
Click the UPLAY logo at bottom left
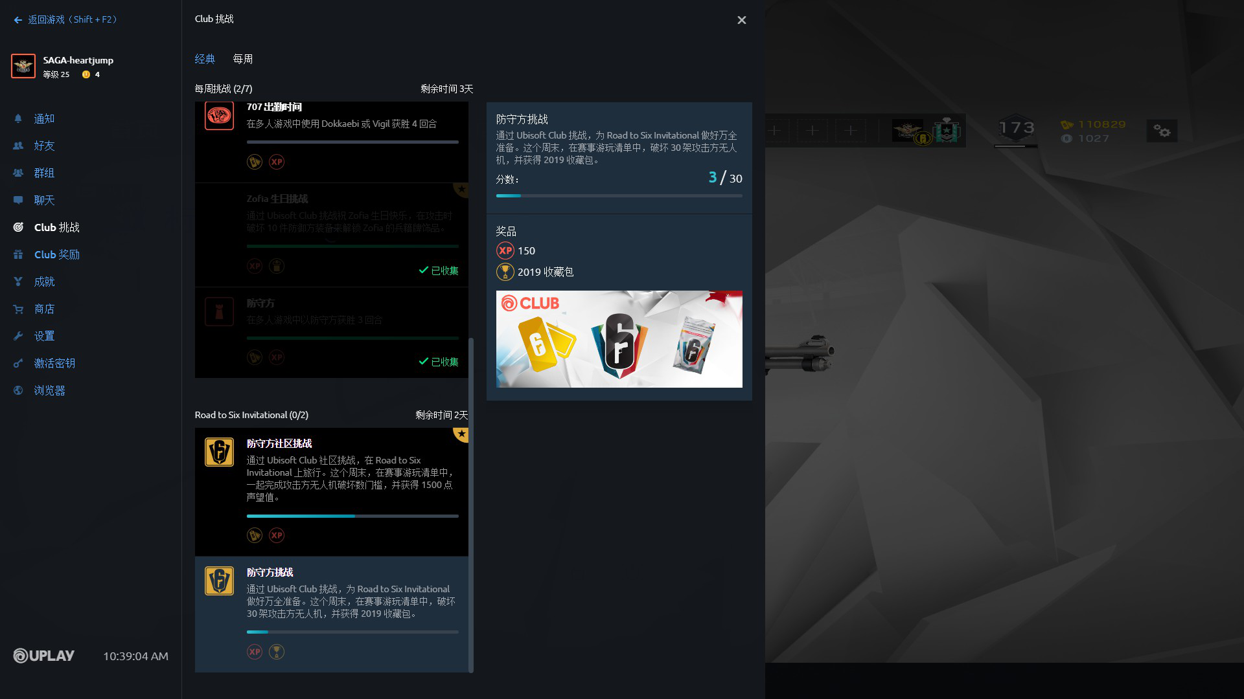[x=44, y=656]
